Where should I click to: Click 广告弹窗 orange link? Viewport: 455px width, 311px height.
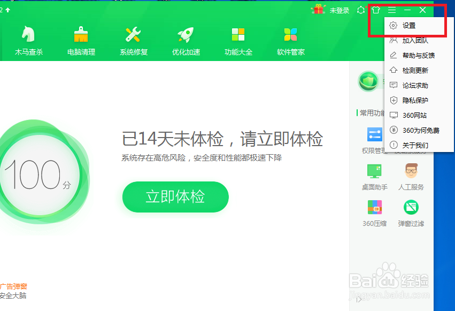[x=13, y=286]
